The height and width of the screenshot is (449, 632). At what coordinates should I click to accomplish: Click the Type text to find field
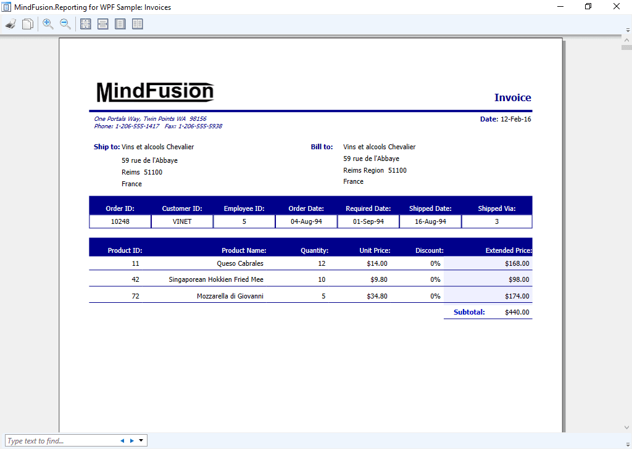61,440
